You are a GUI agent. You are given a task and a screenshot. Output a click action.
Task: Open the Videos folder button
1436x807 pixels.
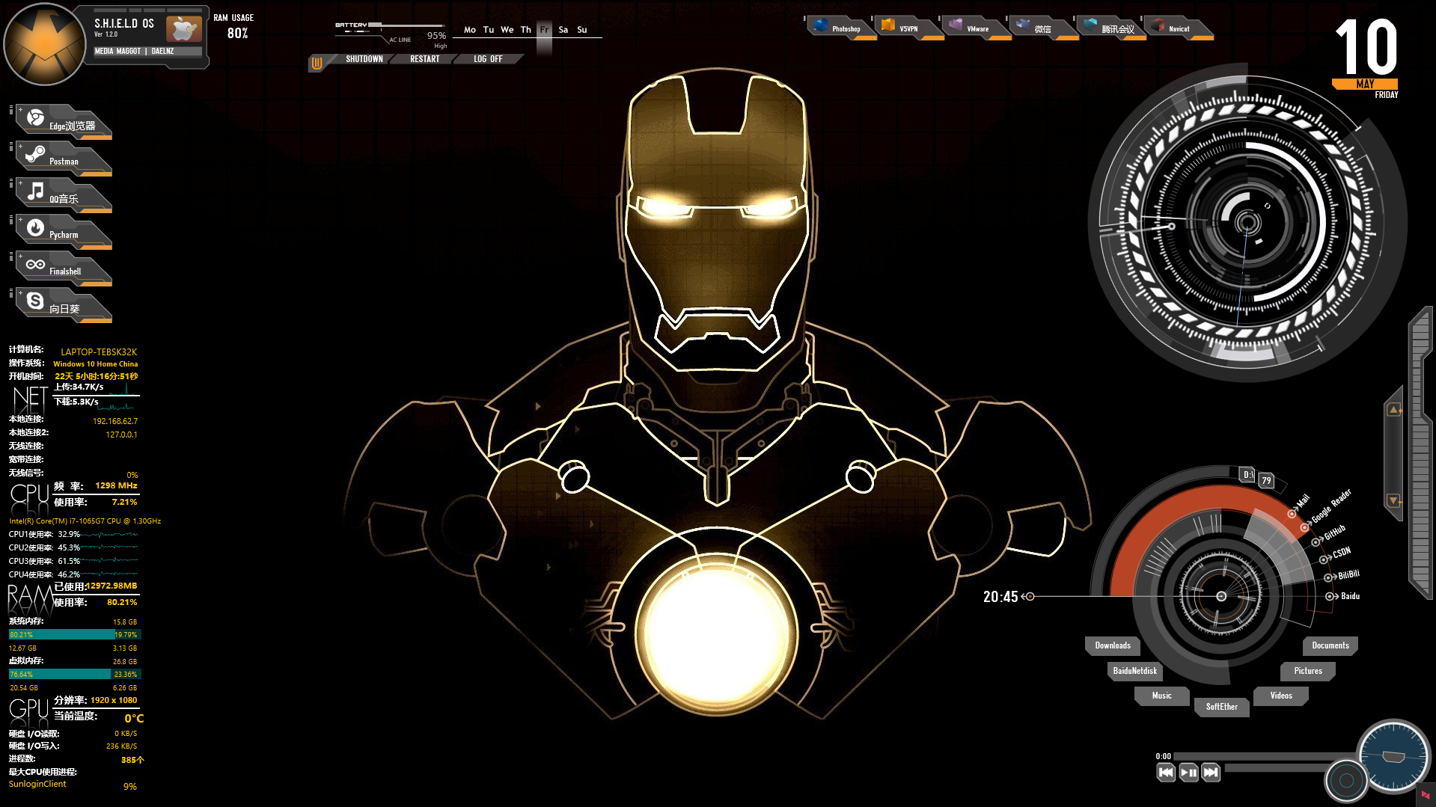(1281, 696)
